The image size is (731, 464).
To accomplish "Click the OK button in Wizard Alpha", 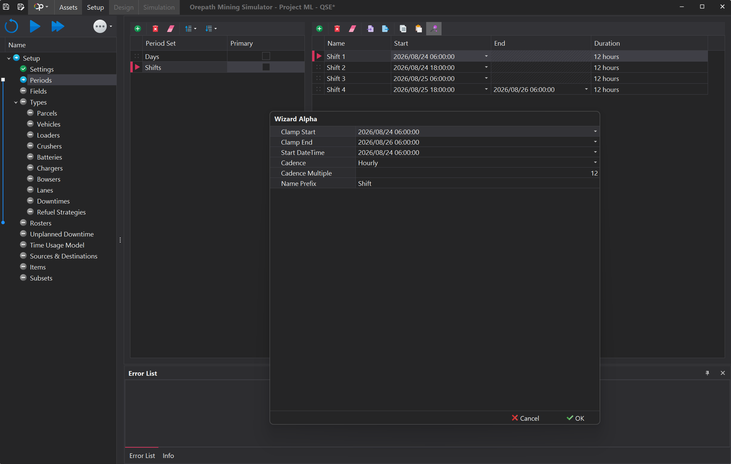I will 576,418.
